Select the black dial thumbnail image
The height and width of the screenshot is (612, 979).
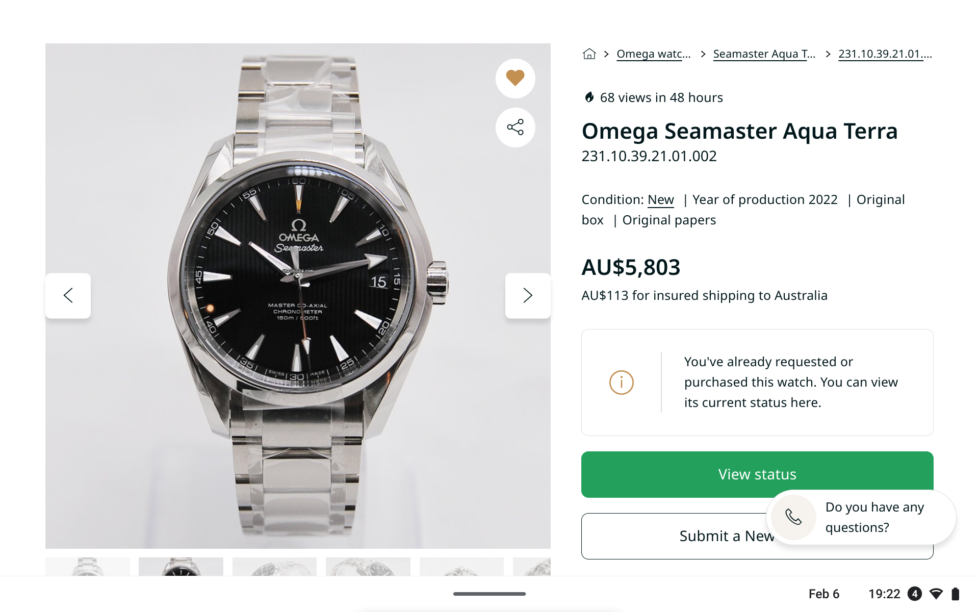click(x=181, y=567)
